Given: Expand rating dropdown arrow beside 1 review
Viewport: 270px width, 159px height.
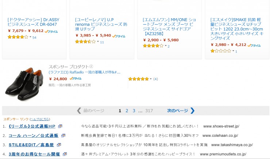Looking at the screenshot, I should (233, 51).
